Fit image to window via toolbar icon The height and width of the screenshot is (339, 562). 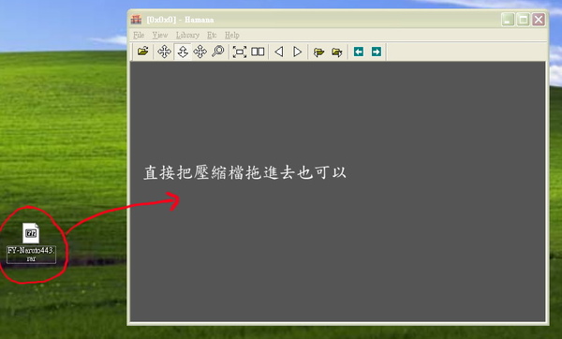(x=240, y=52)
